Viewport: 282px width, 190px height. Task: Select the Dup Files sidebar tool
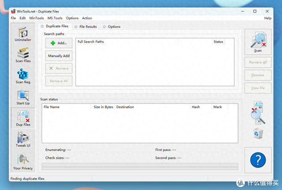(23, 119)
